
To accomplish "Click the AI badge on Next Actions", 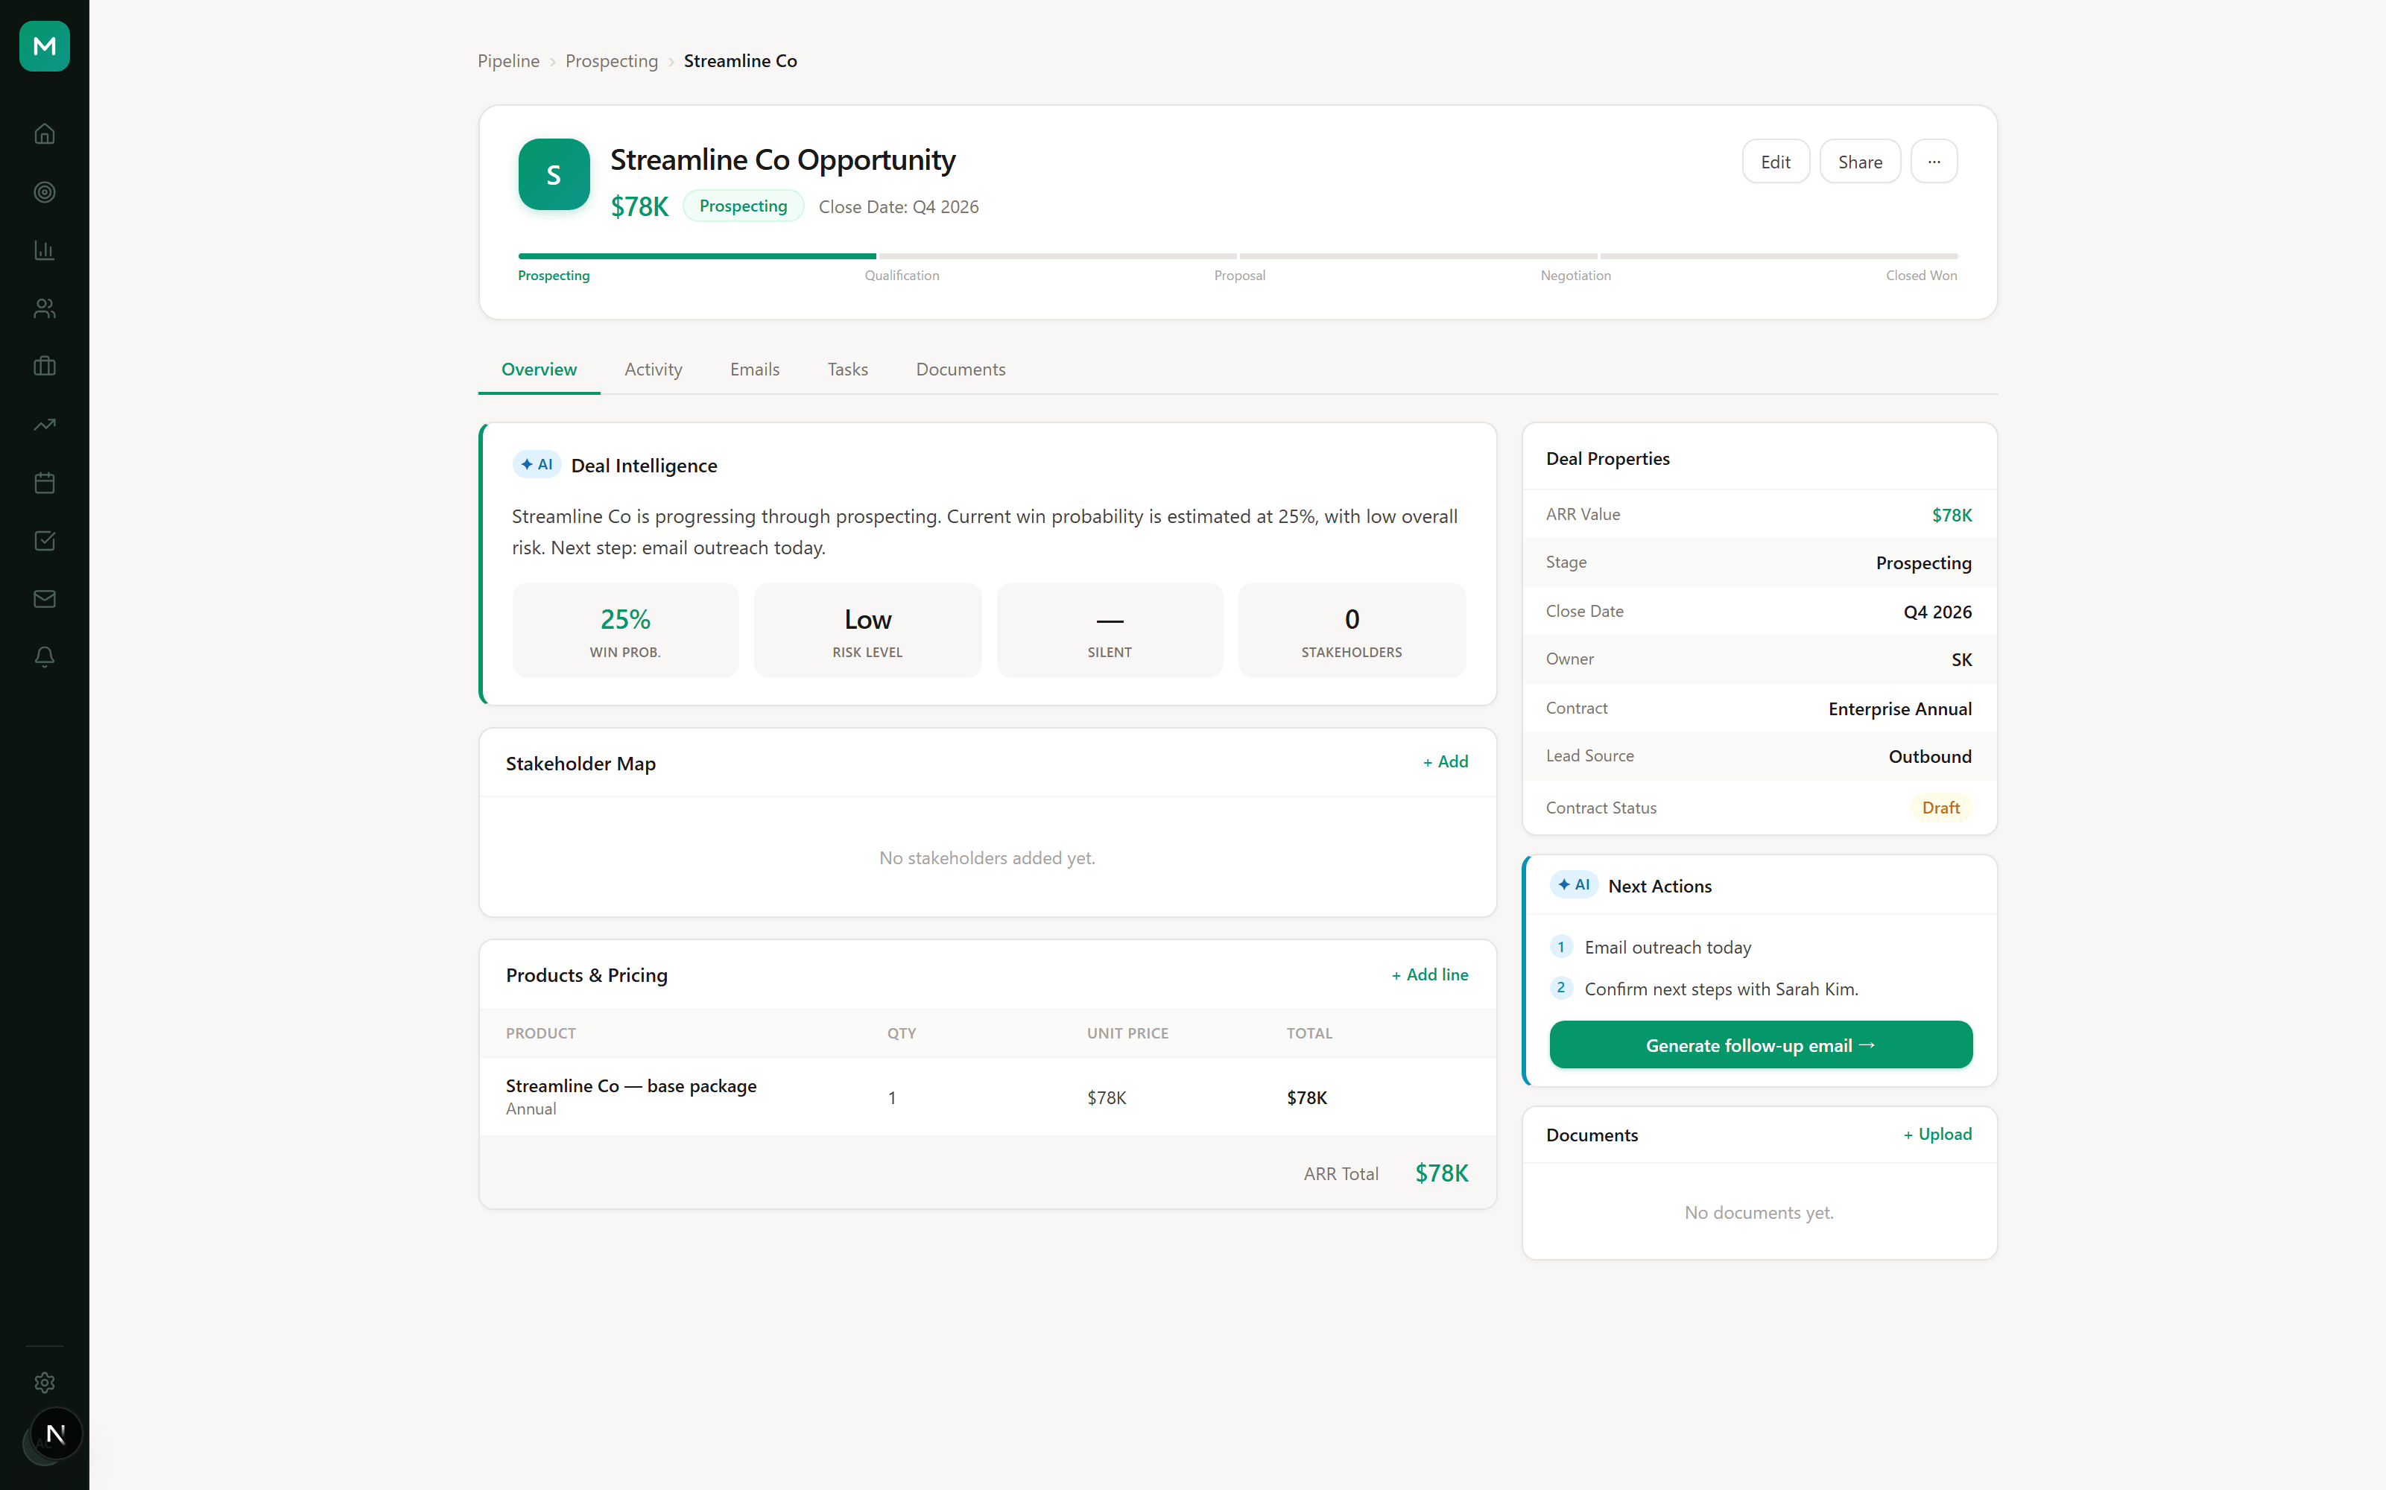I will coord(1573,885).
